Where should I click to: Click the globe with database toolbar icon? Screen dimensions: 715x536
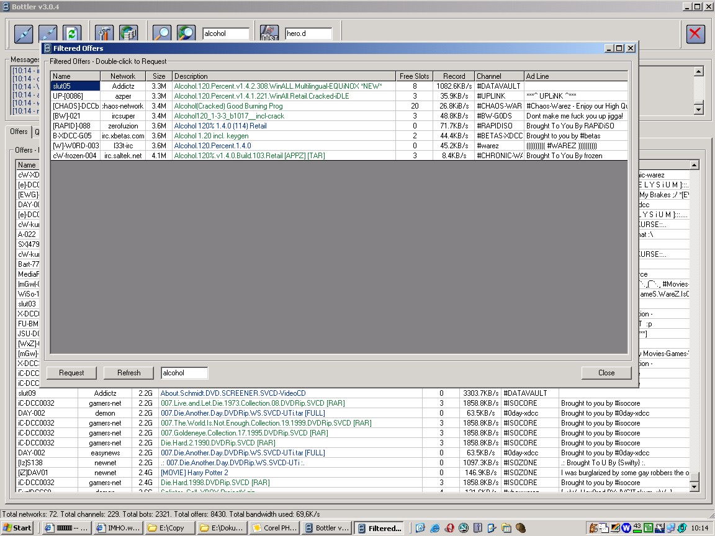point(128,33)
